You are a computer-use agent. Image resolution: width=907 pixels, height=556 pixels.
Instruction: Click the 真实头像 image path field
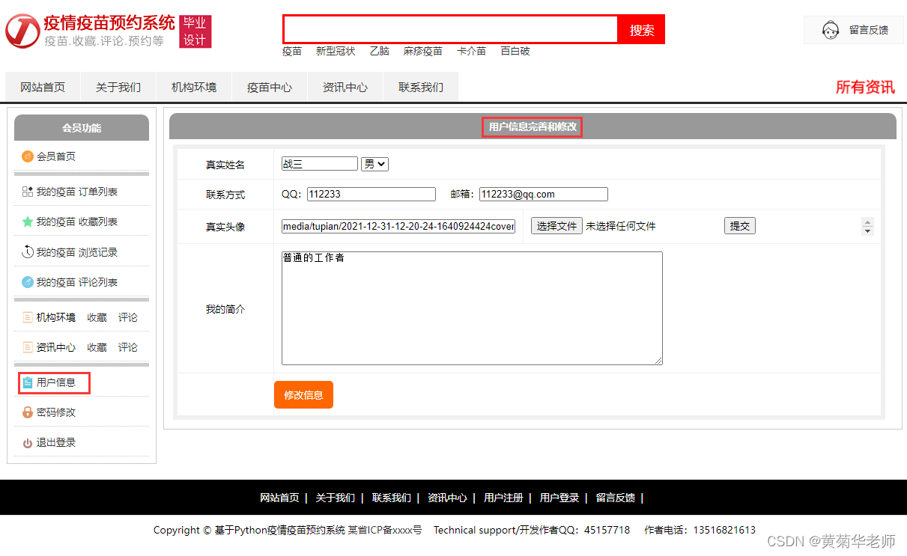[398, 226]
